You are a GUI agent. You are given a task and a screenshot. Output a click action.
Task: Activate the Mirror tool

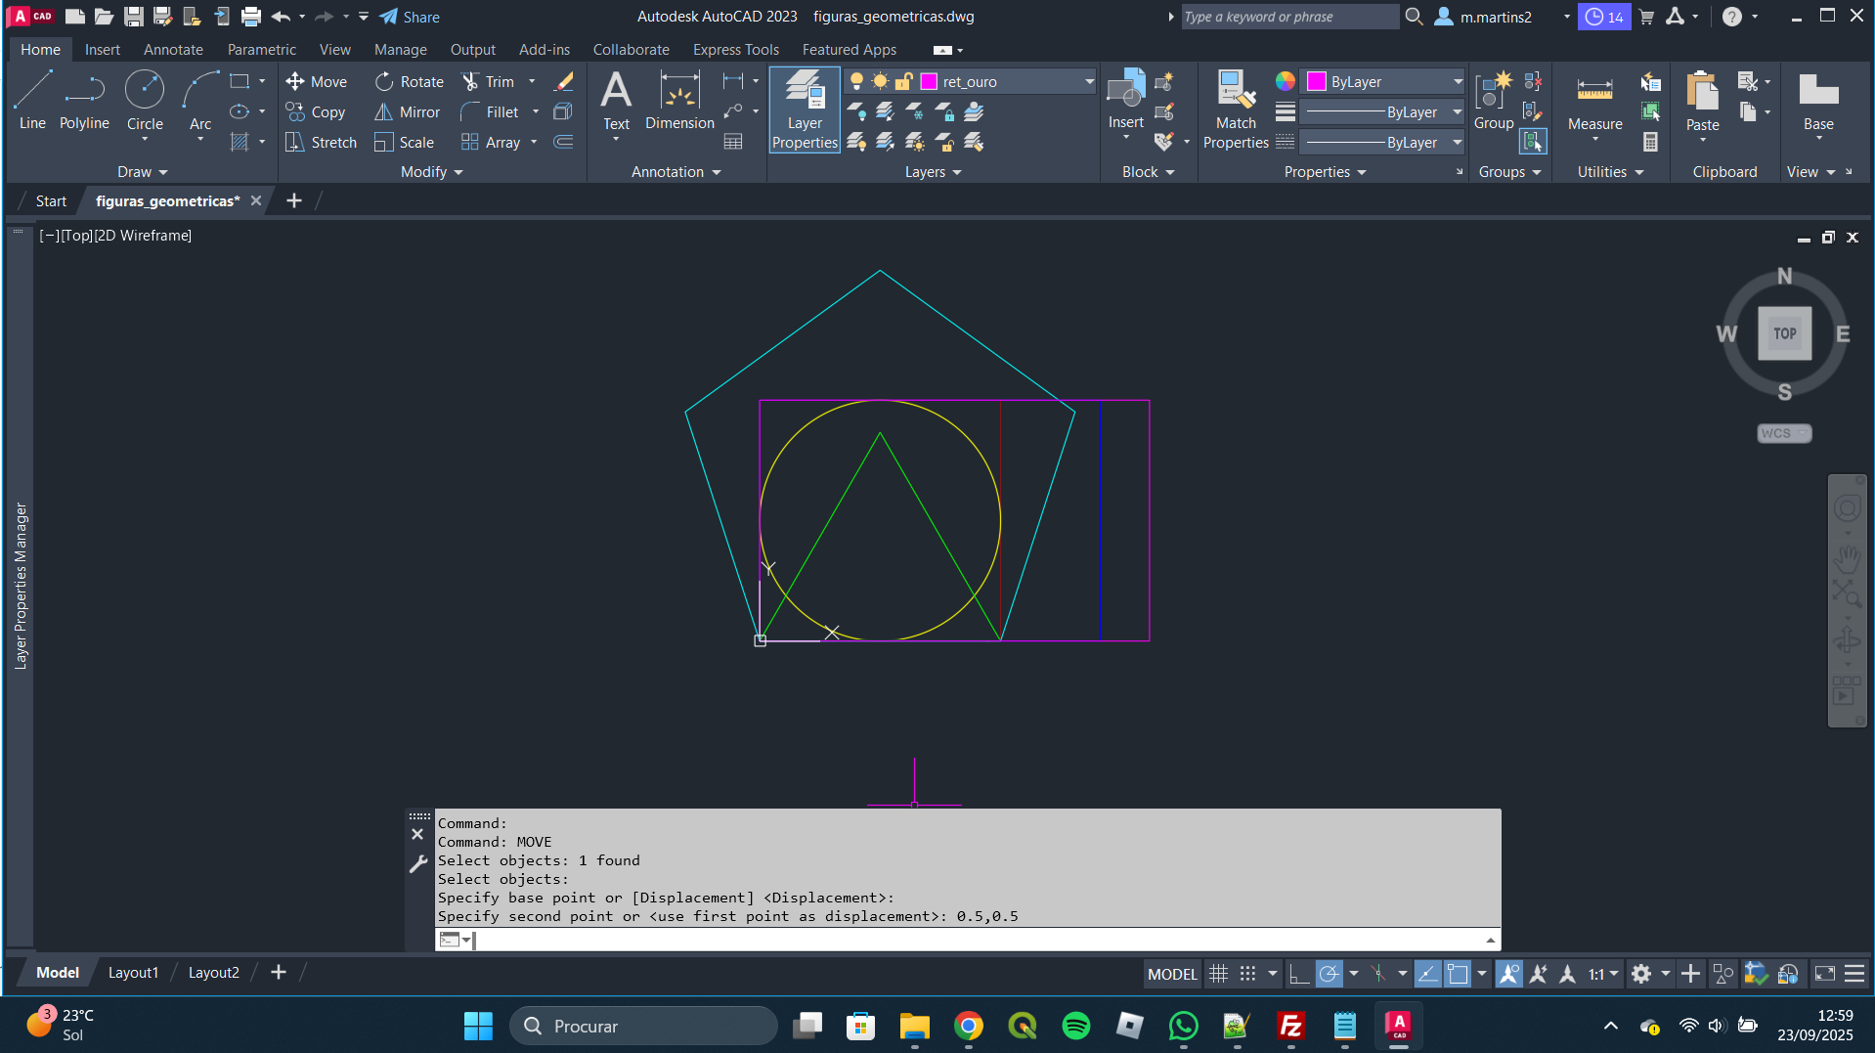[x=408, y=112]
